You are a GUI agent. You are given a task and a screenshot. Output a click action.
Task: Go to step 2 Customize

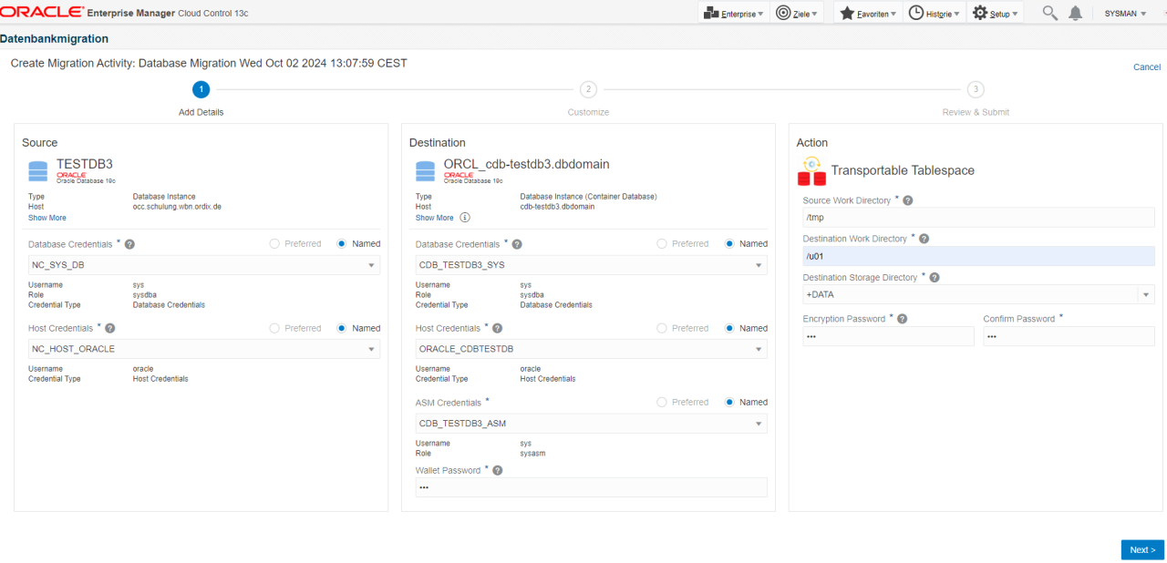coord(588,89)
